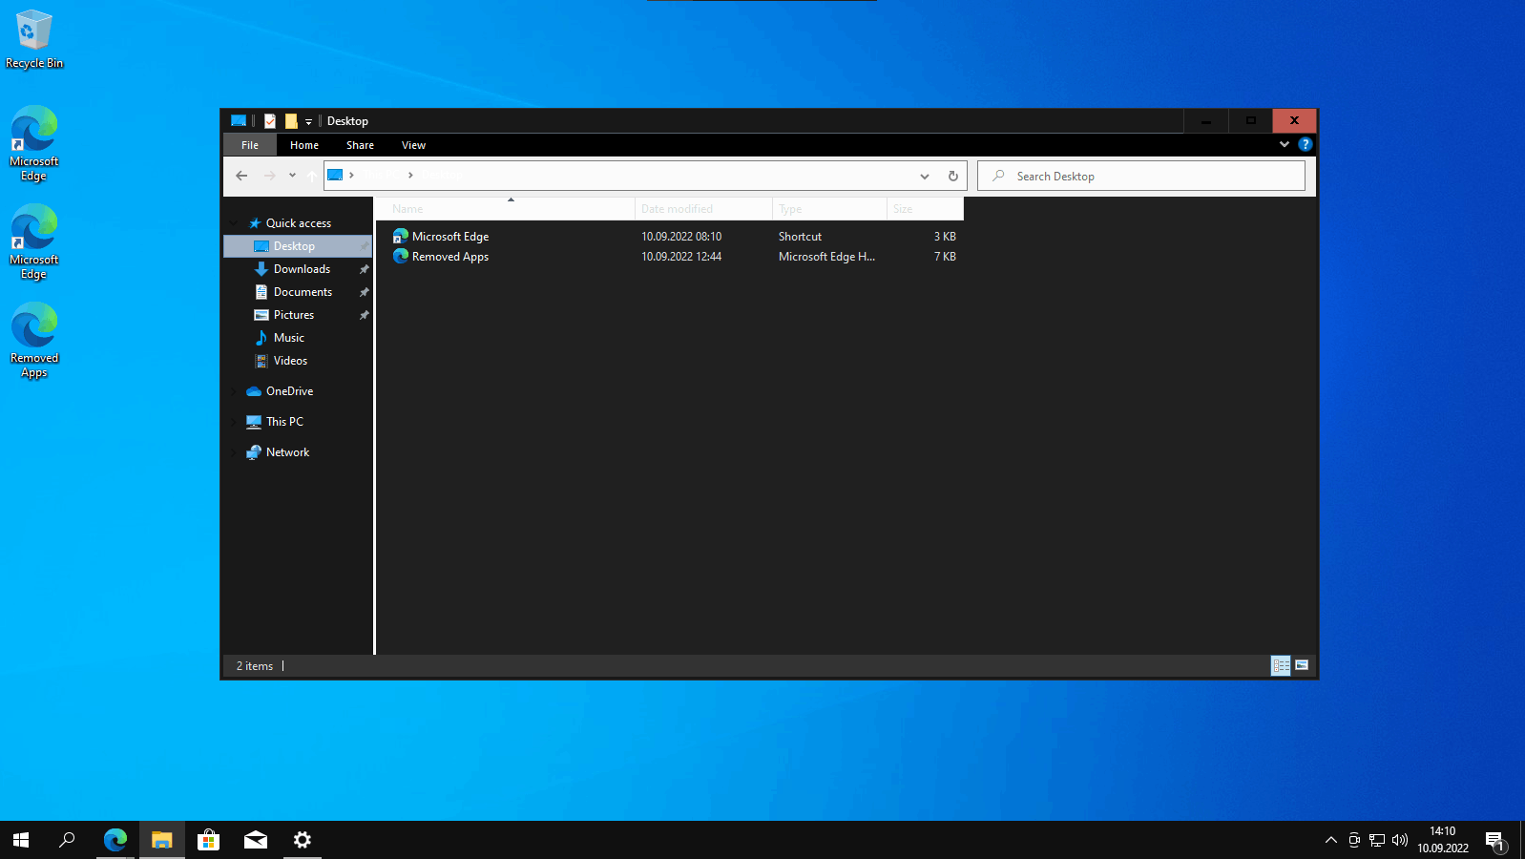Click the 10.09.2022 12:44 date cell
The height and width of the screenshot is (859, 1525).
coord(681,257)
